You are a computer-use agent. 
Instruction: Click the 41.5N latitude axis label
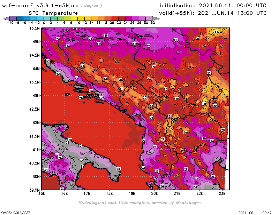tap(34, 136)
